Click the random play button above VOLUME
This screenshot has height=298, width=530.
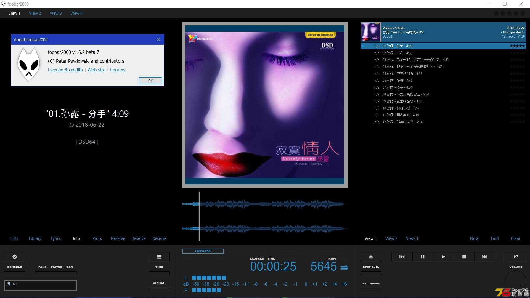point(516,257)
